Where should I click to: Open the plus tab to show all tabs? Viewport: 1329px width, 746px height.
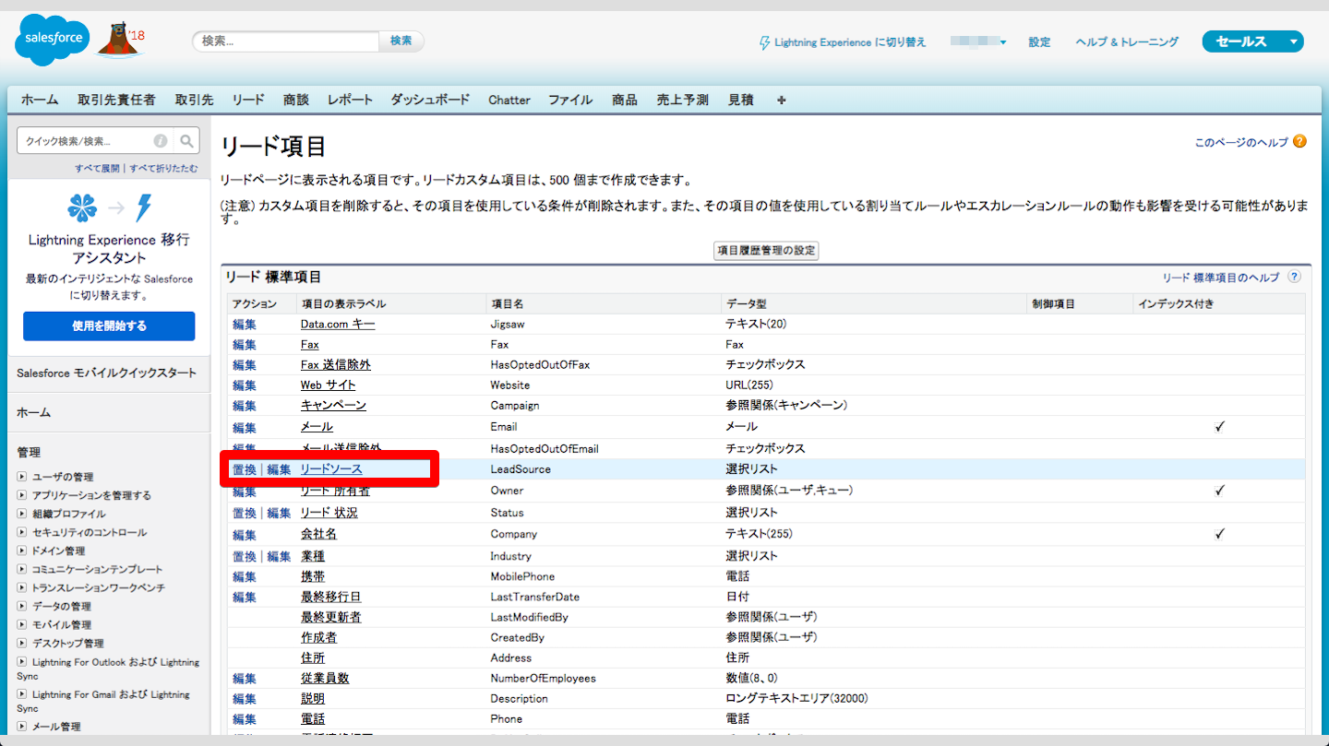click(782, 100)
